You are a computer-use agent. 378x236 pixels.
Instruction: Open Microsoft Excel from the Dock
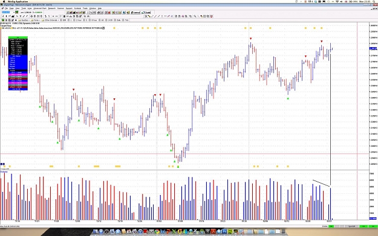(x=174, y=232)
